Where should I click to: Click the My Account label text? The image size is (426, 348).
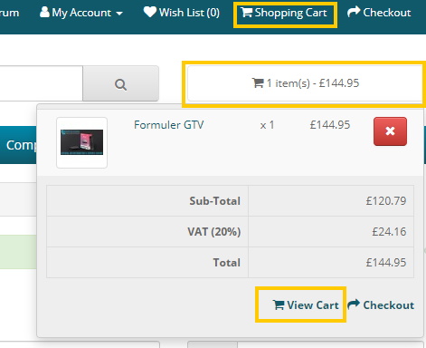point(81,13)
